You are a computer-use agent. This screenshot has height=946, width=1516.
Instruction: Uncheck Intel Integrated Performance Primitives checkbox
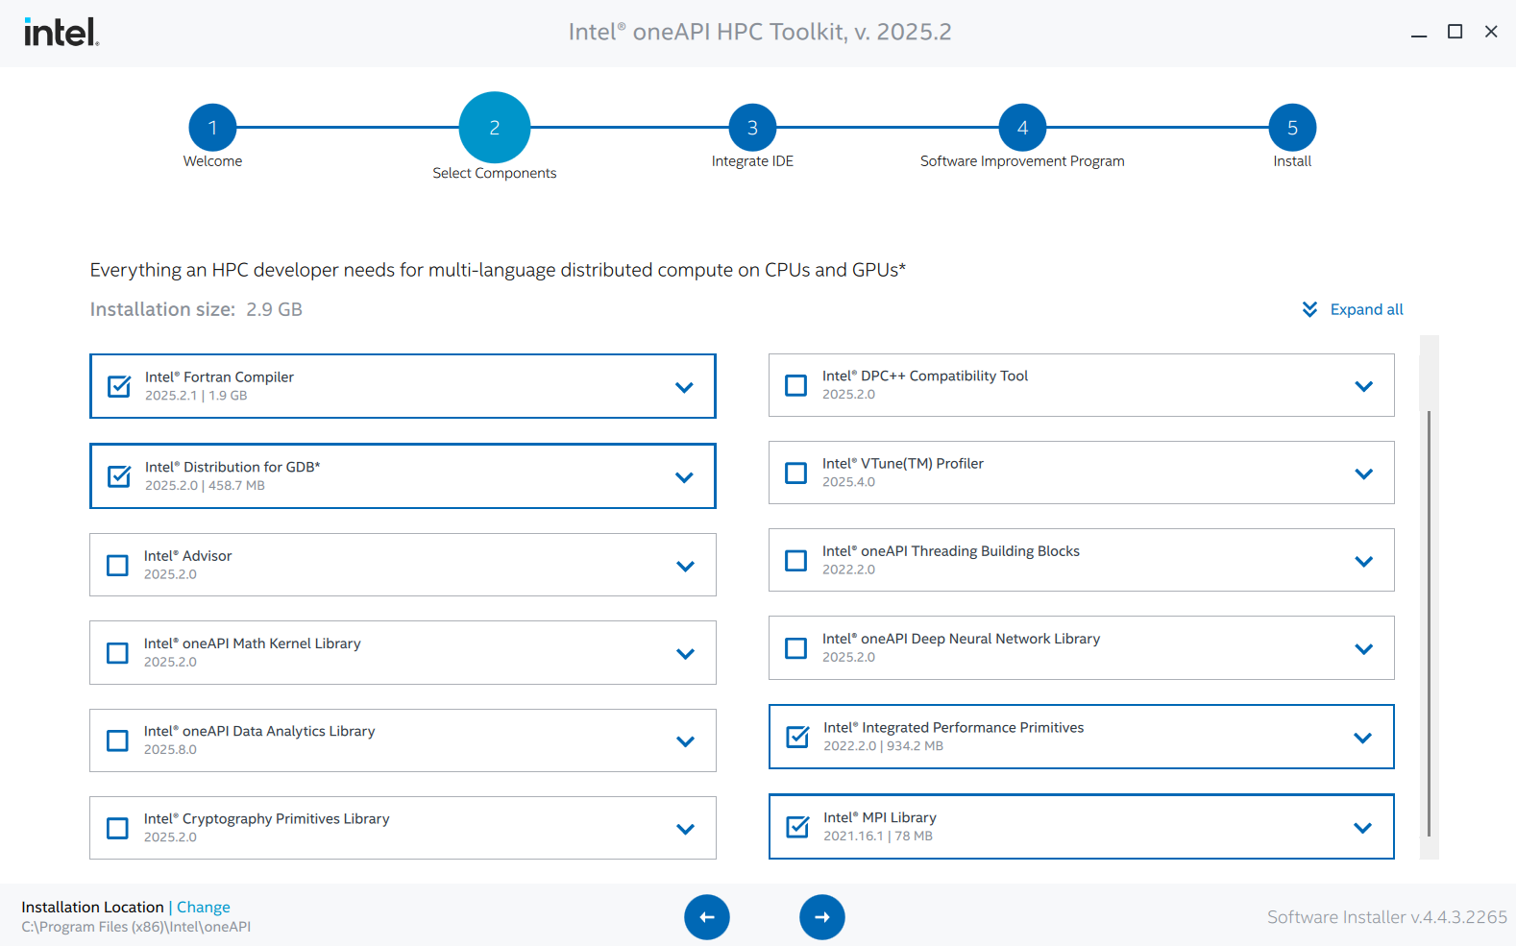tap(797, 737)
